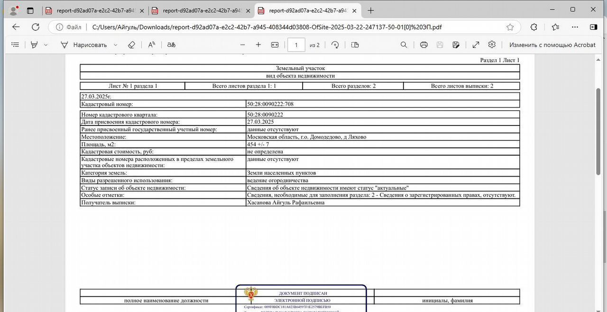
Task: Click the Земельный участок heading
Action: coord(300,68)
